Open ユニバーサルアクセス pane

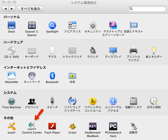(113, 101)
